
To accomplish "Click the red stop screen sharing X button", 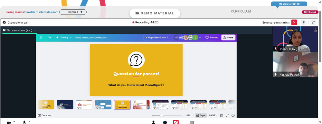I will [x=294, y=22].
